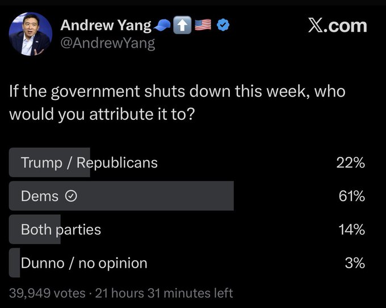Pick the Dunno / no opinion option

84,263
